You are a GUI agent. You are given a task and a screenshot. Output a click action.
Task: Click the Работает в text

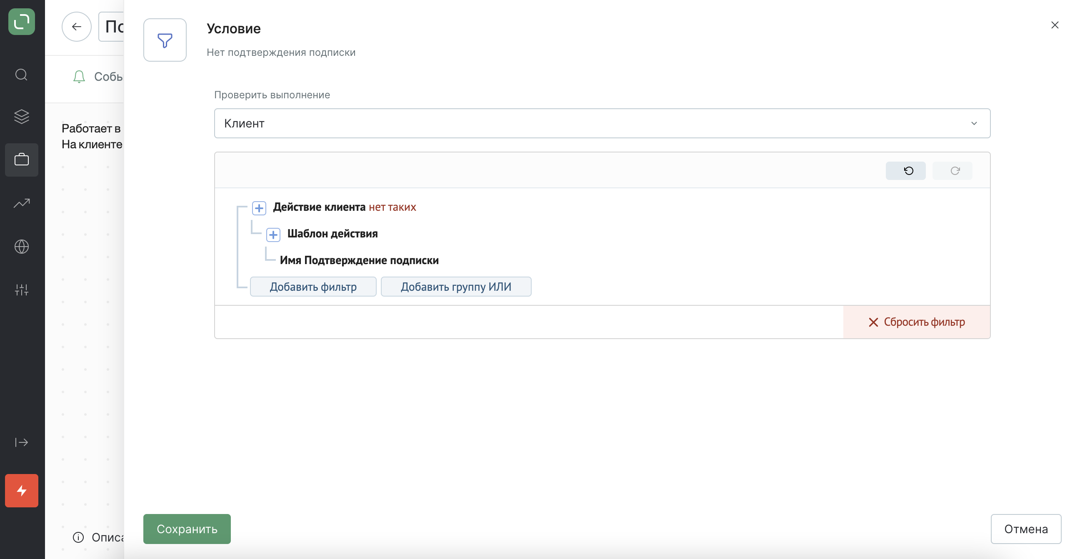pyautogui.click(x=91, y=128)
